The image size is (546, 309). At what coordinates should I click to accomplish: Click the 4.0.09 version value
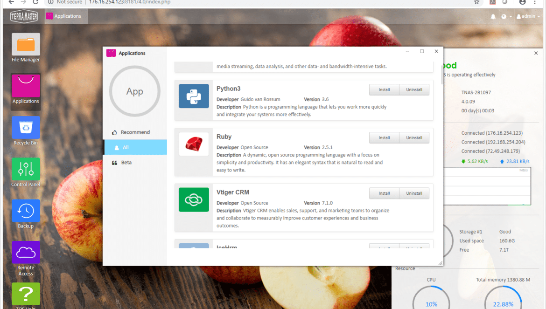click(x=468, y=102)
